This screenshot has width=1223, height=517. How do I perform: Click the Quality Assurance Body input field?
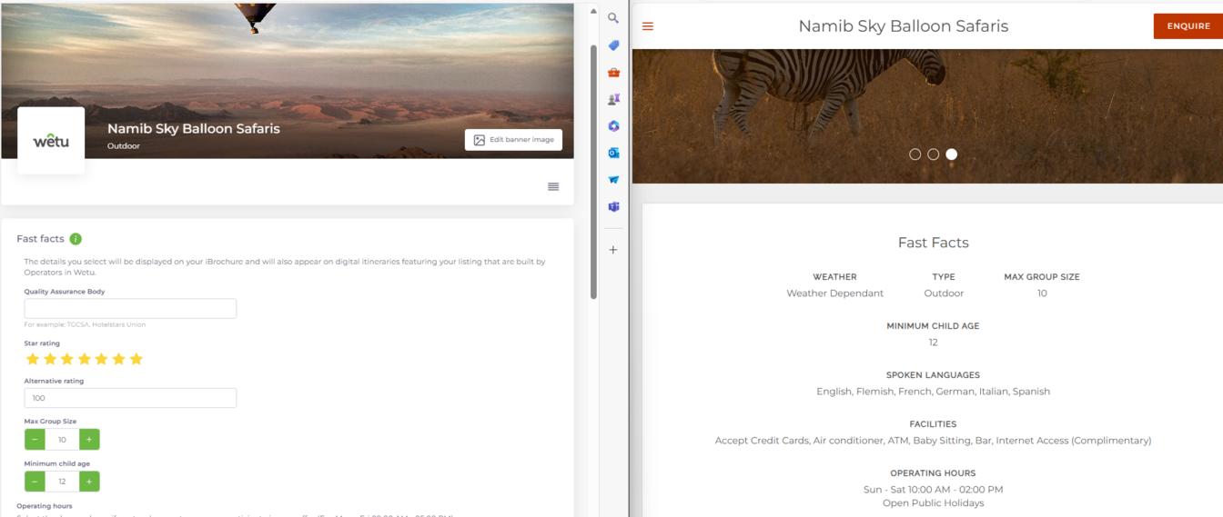click(x=130, y=309)
